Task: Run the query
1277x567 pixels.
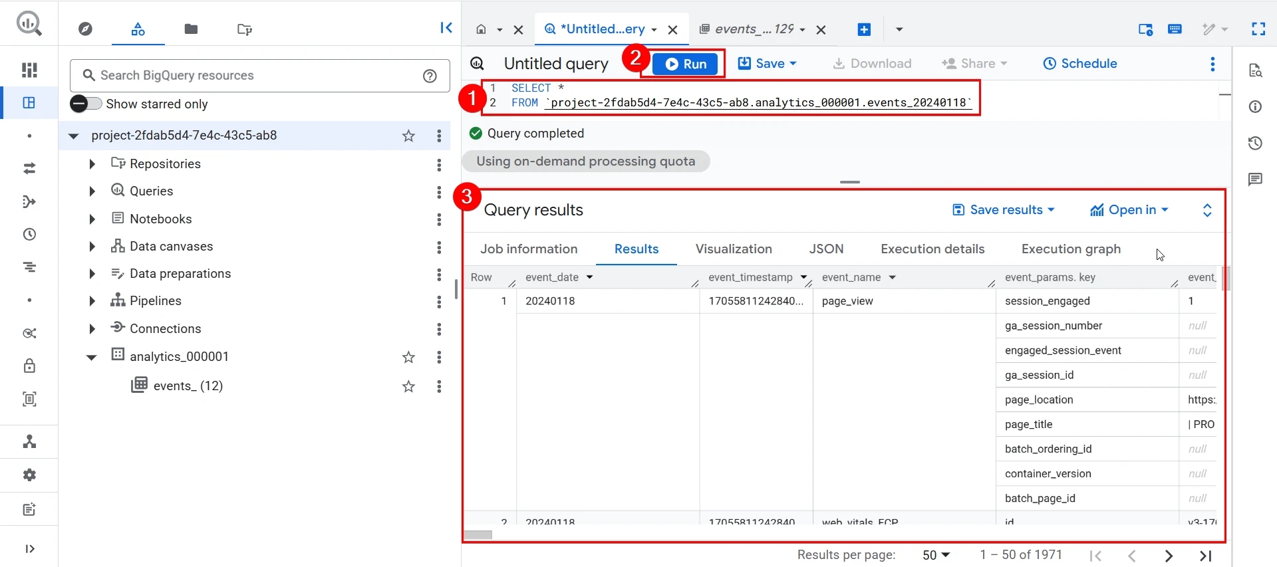Action: click(686, 64)
